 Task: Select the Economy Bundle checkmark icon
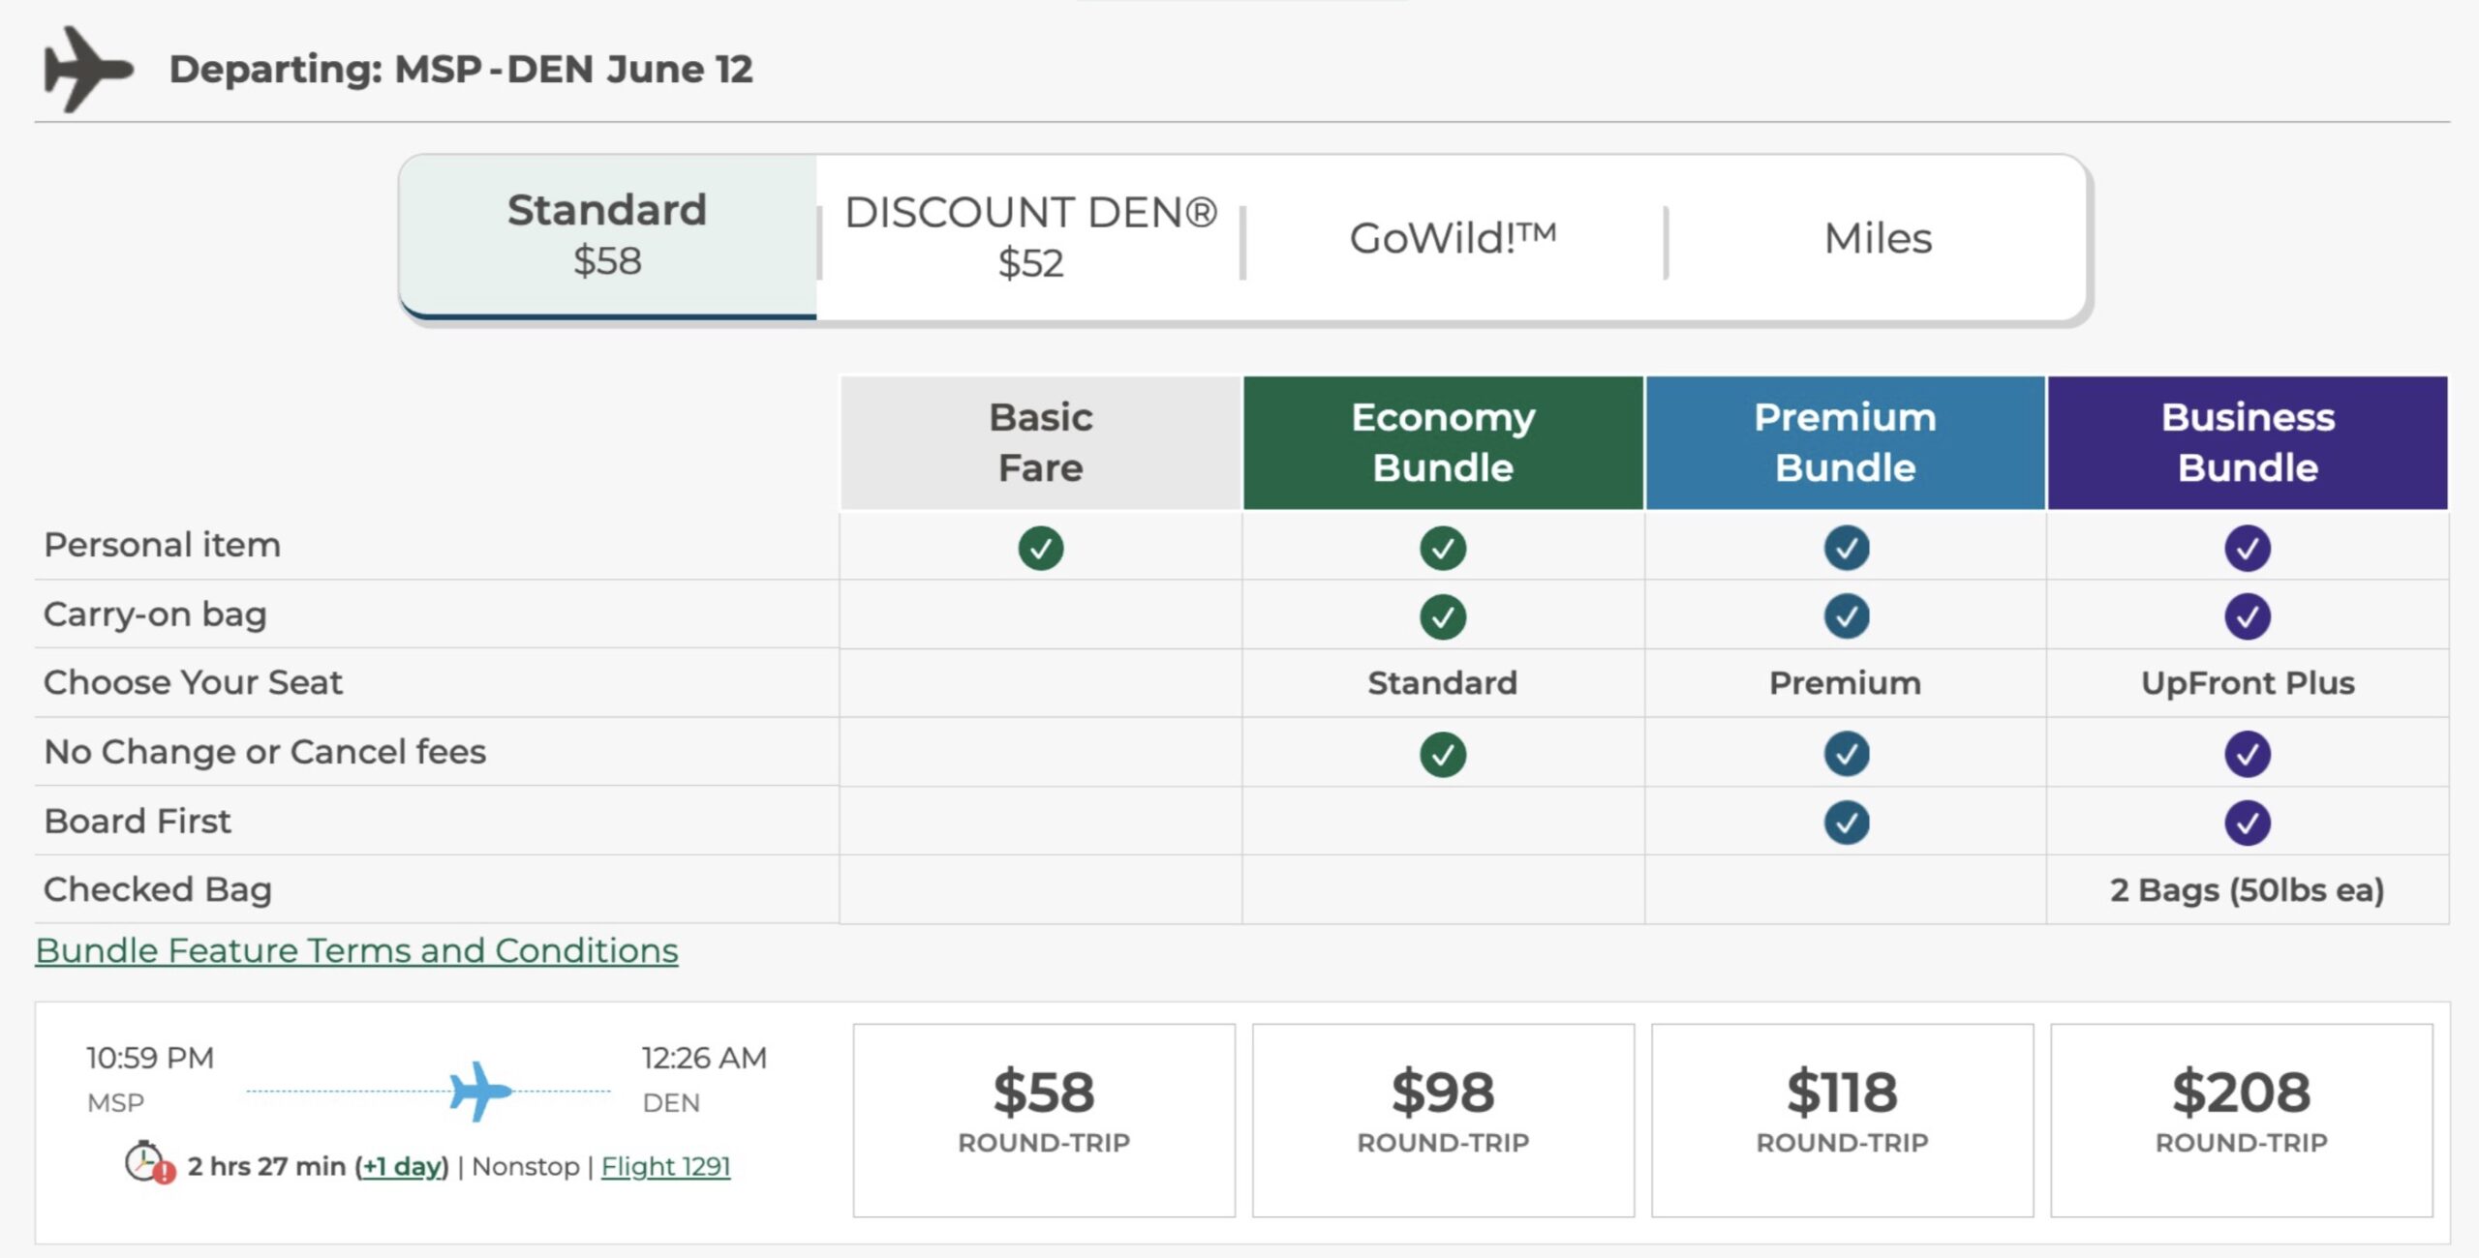pyautogui.click(x=1439, y=544)
